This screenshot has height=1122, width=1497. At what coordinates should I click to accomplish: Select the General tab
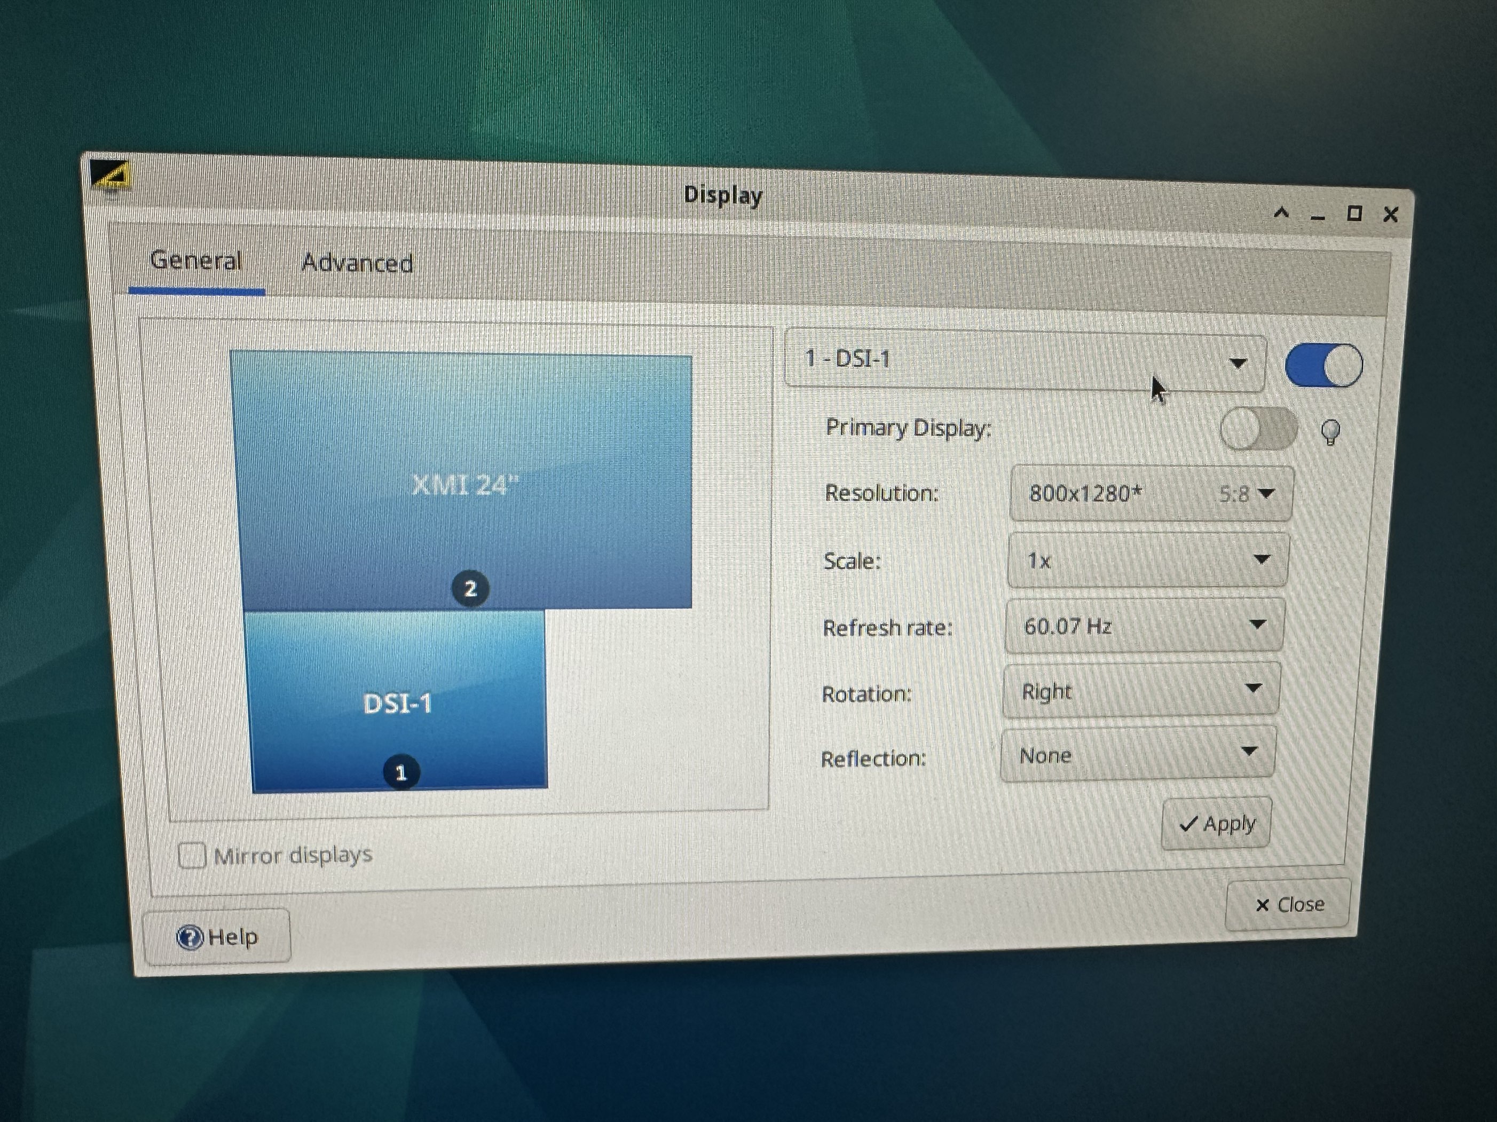coord(197,260)
